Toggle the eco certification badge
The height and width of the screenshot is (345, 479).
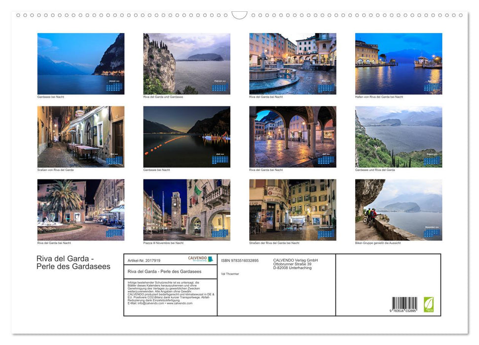pos(429,304)
